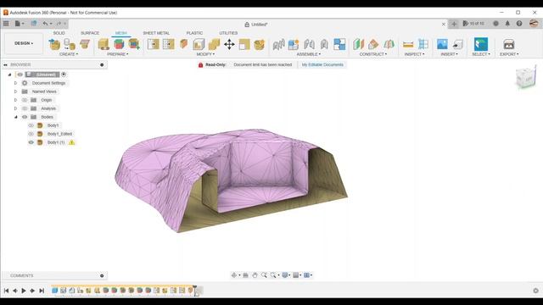Click the Job Status clock icon

[495, 24]
